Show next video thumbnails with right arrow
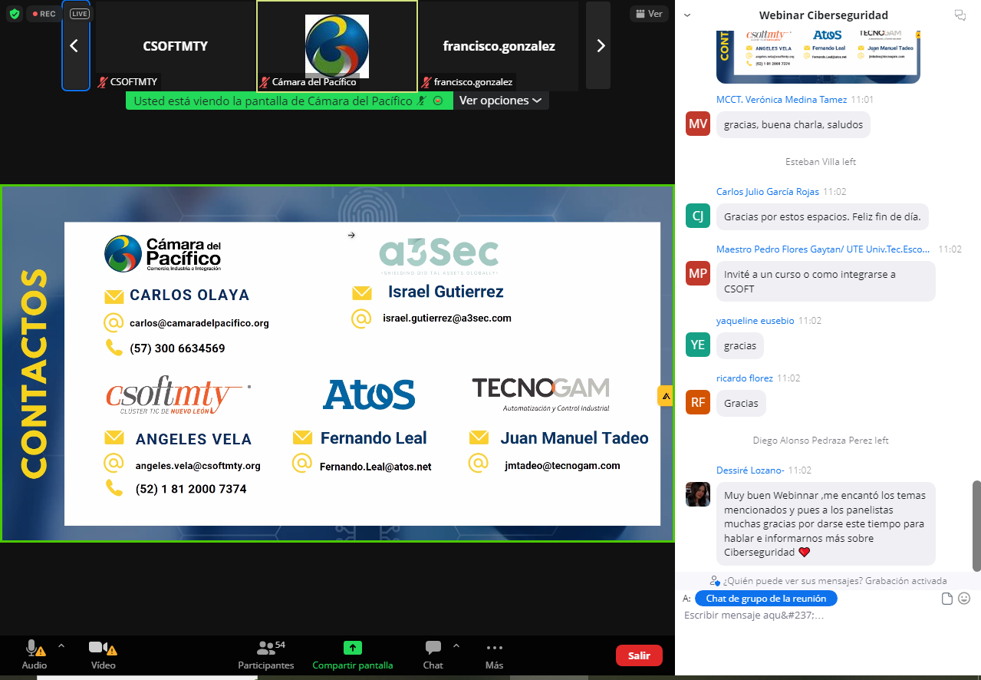 pos(599,46)
